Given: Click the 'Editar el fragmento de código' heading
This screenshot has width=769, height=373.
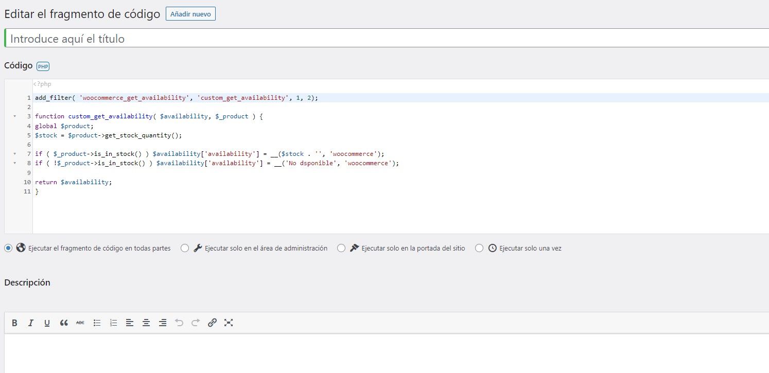Looking at the screenshot, I should [82, 14].
